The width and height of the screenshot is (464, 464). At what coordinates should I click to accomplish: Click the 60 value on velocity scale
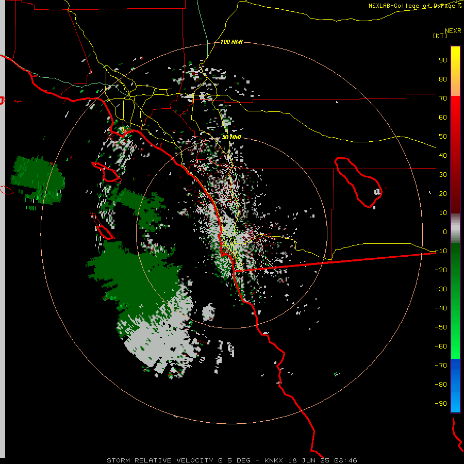coord(443,117)
